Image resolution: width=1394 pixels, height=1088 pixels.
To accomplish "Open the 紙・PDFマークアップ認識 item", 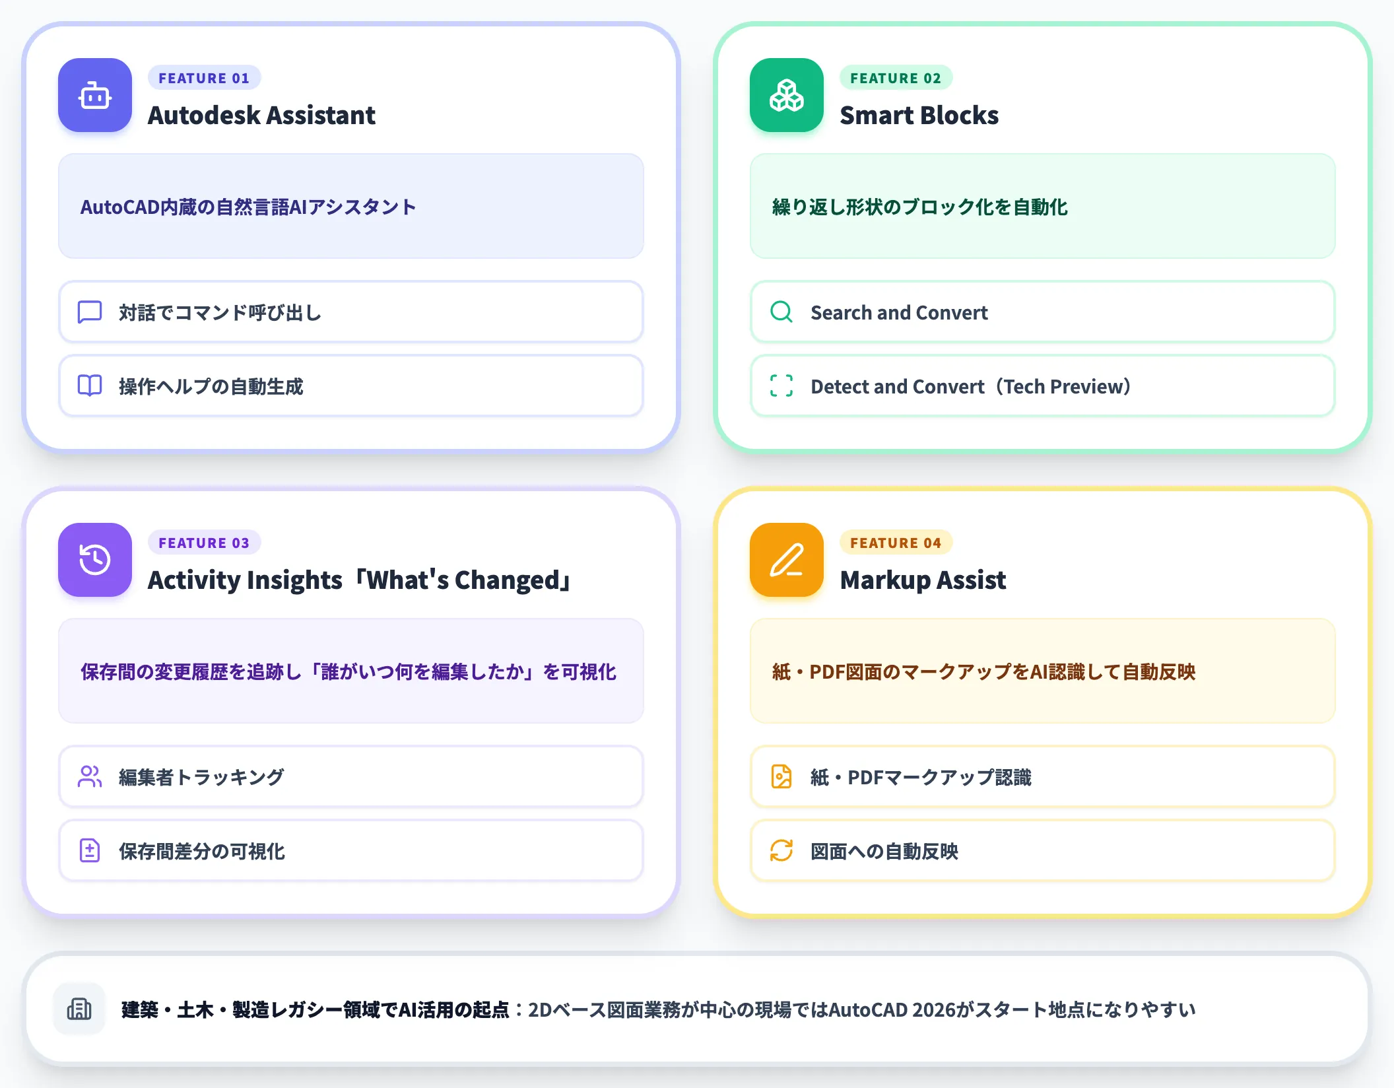I will [x=1043, y=777].
